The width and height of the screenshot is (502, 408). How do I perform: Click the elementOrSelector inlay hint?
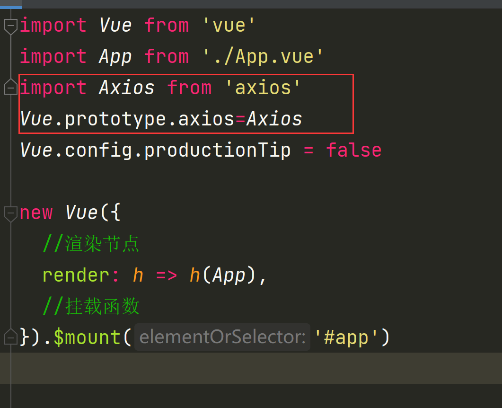point(222,337)
